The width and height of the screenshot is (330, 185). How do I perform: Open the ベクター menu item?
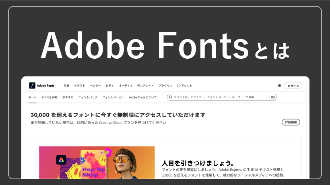point(95,86)
